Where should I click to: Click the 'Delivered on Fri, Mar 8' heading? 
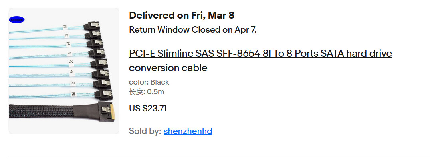[182, 16]
